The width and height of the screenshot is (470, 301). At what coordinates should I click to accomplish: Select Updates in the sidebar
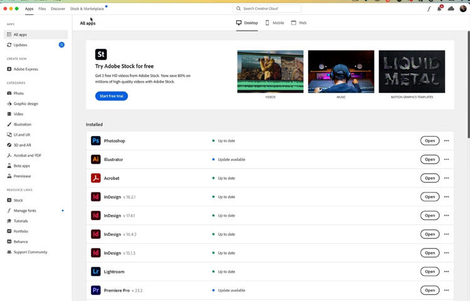coord(20,45)
